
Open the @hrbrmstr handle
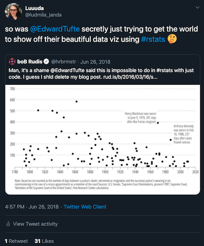(64, 62)
